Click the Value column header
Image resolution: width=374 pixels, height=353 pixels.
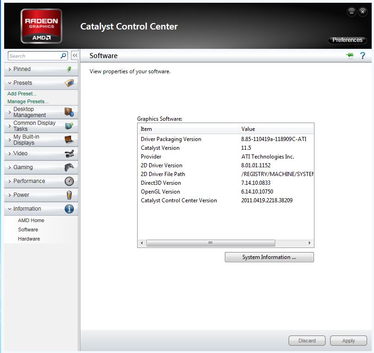pyautogui.click(x=276, y=129)
